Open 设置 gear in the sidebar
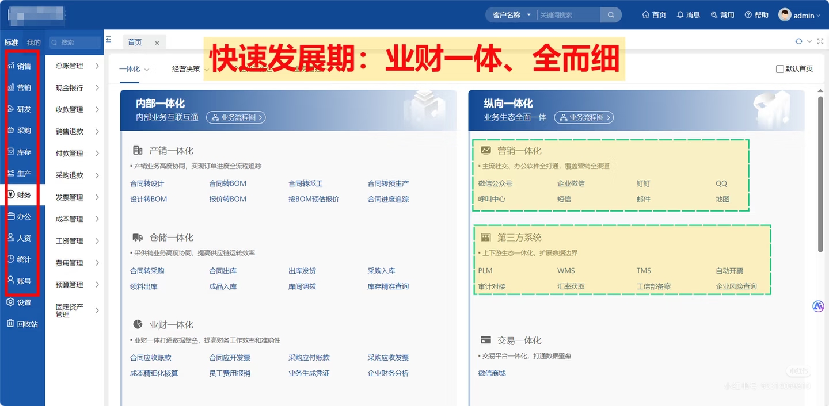Screen dimensions: 829x406 click(x=19, y=302)
